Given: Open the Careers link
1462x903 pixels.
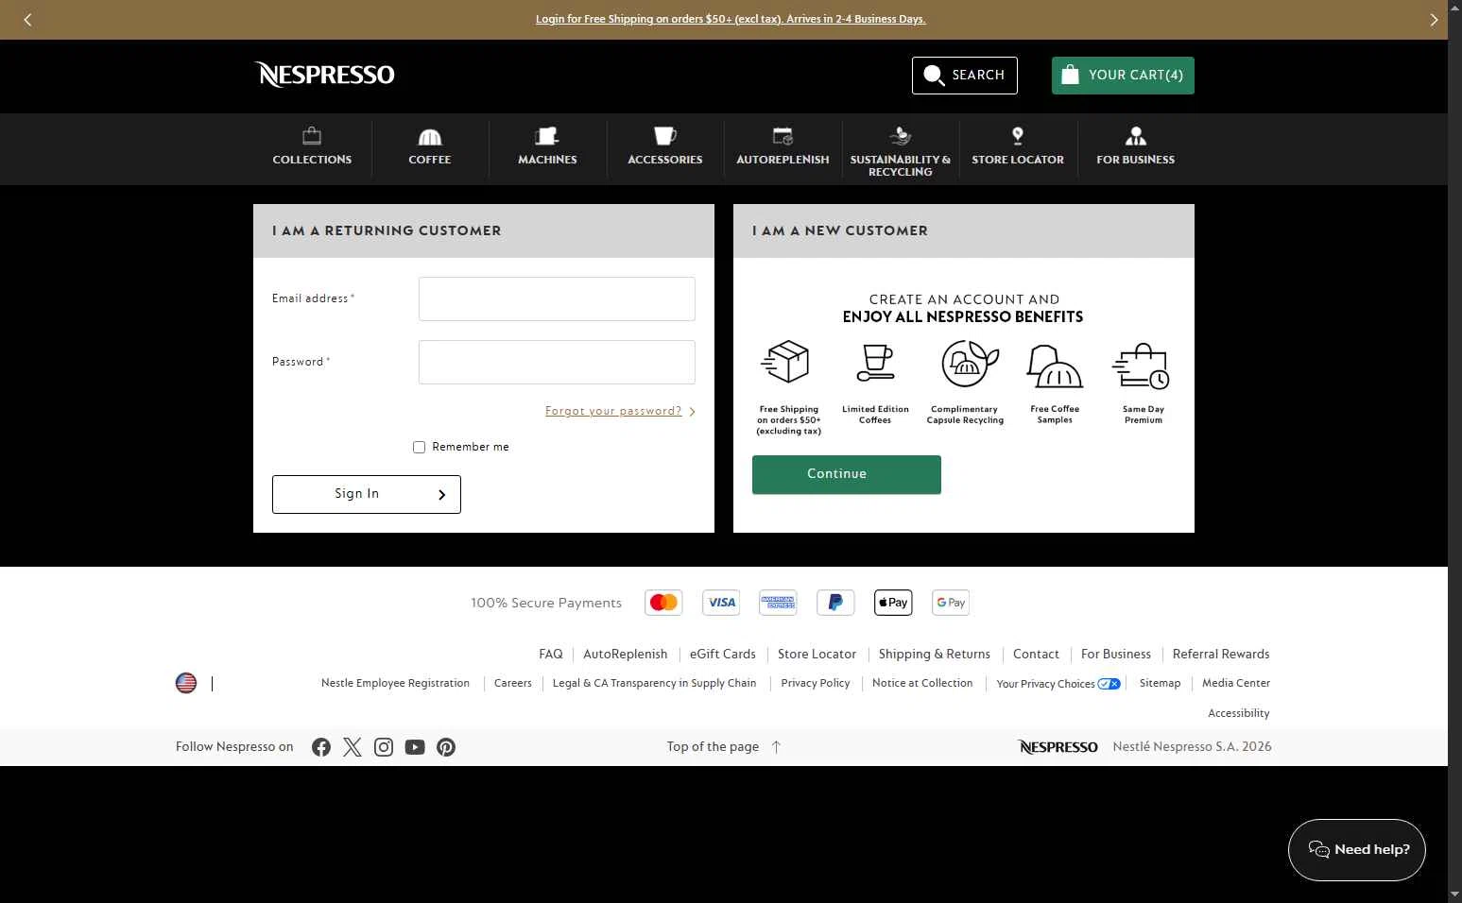Looking at the screenshot, I should point(513,684).
